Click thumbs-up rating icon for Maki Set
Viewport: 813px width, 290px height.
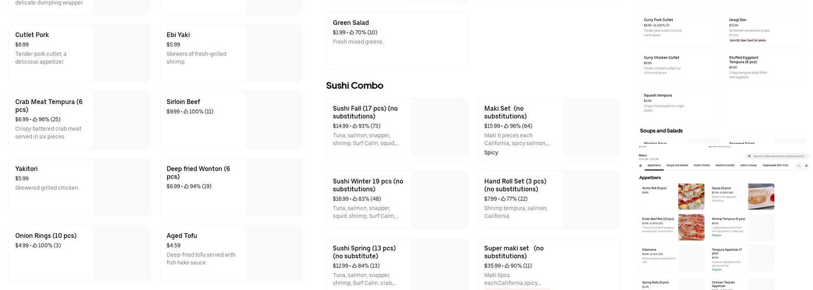pyautogui.click(x=506, y=126)
